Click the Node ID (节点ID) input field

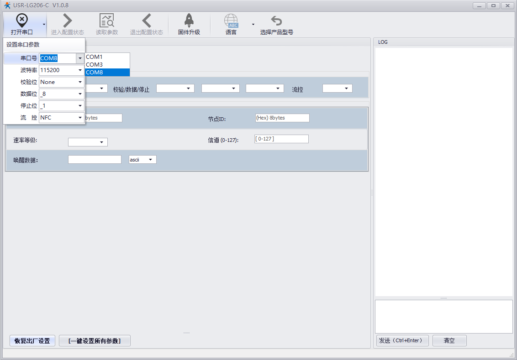click(x=282, y=118)
